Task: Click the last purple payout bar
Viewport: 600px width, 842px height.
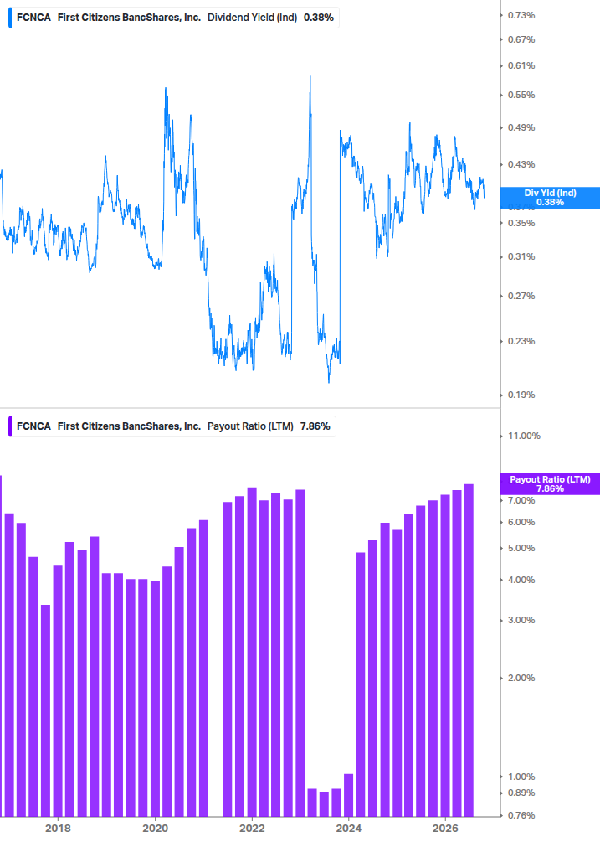Action: 469,650
